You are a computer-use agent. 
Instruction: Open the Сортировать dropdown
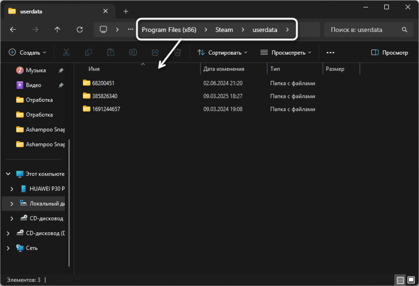[x=222, y=52]
